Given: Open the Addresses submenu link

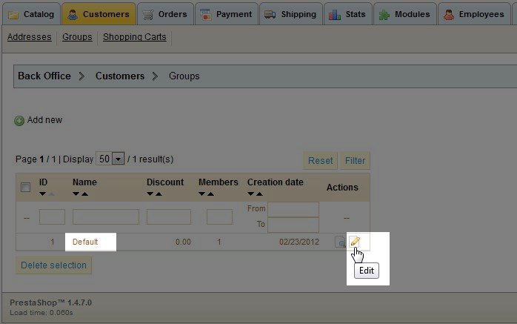Looking at the screenshot, I should tap(29, 37).
